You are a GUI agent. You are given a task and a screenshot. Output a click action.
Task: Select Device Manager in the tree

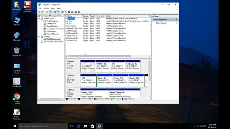tap(51, 34)
